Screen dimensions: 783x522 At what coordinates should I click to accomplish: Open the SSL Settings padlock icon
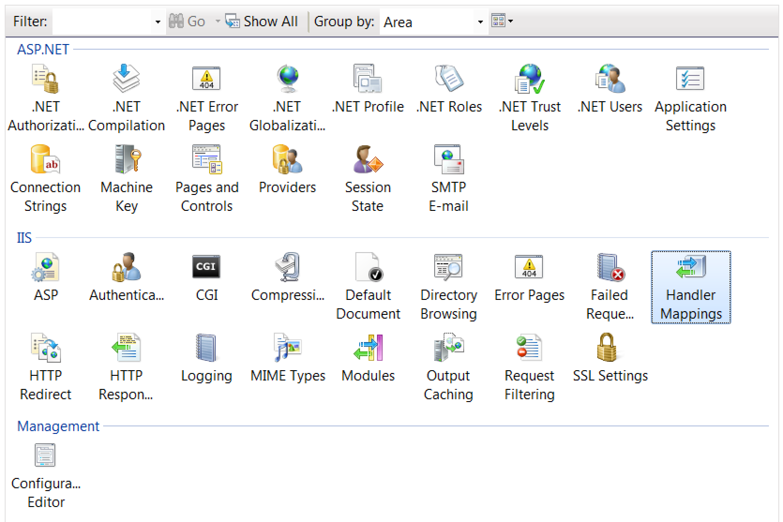click(x=607, y=348)
